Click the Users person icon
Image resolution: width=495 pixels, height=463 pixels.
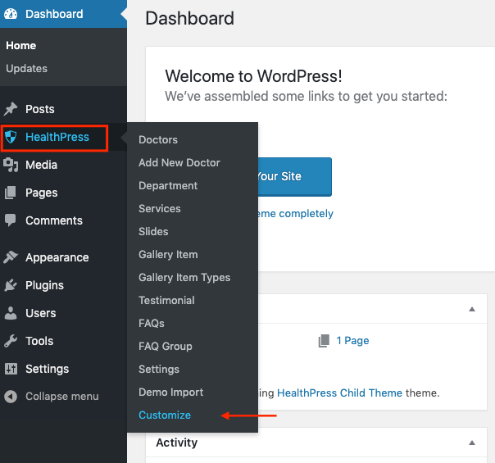click(11, 313)
